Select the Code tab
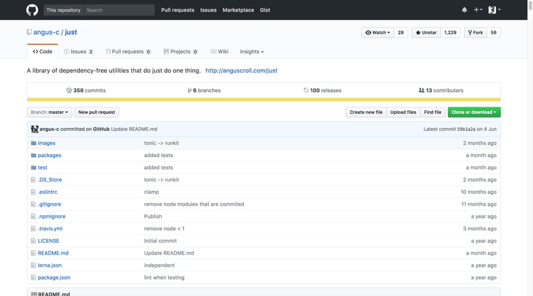This screenshot has height=296, width=533. tap(43, 51)
